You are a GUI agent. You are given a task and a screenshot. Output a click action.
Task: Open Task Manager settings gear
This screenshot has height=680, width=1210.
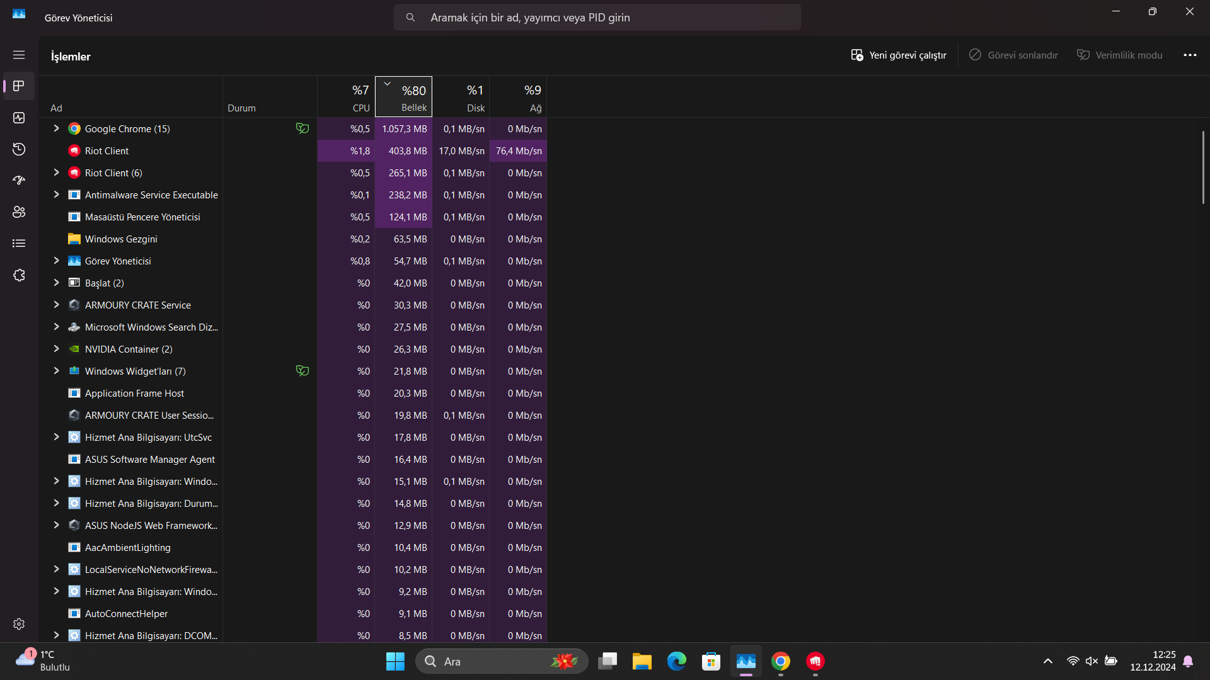tap(19, 623)
